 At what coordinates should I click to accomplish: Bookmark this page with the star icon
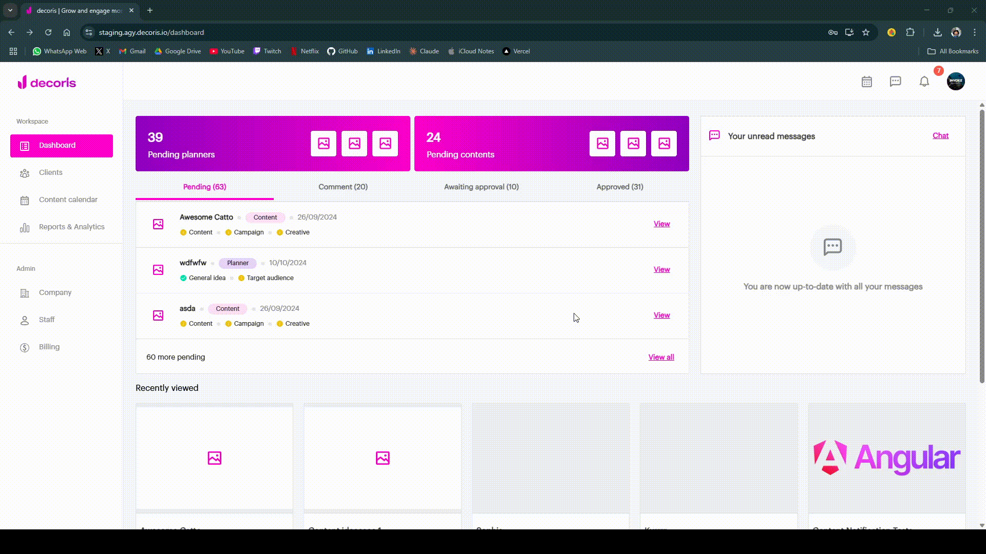coord(866,32)
